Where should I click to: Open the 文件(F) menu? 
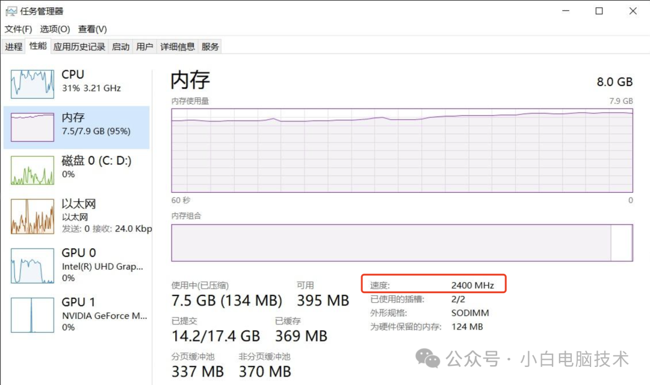pos(18,29)
